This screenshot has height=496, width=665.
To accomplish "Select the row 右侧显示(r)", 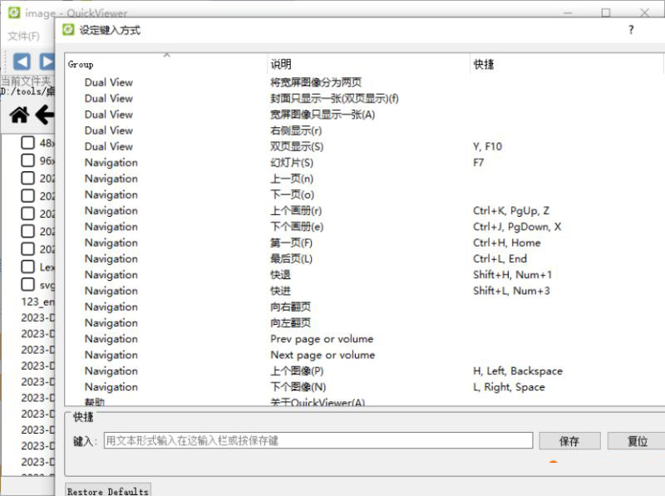I will coord(365,130).
